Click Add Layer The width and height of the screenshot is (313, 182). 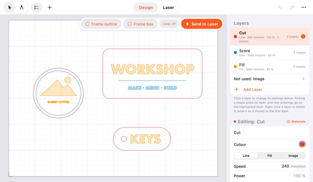click(x=248, y=89)
